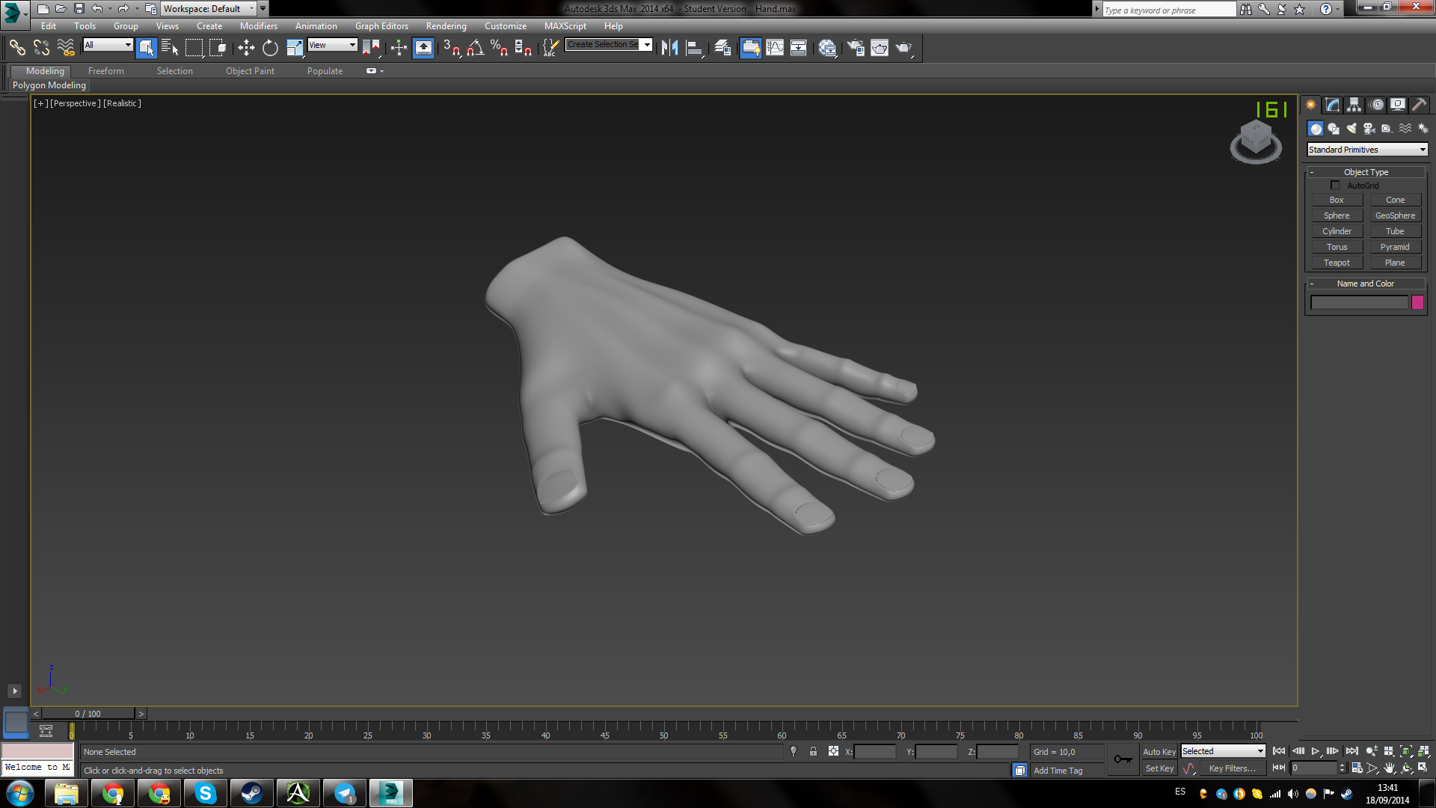1436x808 pixels.
Task: Click the Play Animation button
Action: click(1316, 751)
